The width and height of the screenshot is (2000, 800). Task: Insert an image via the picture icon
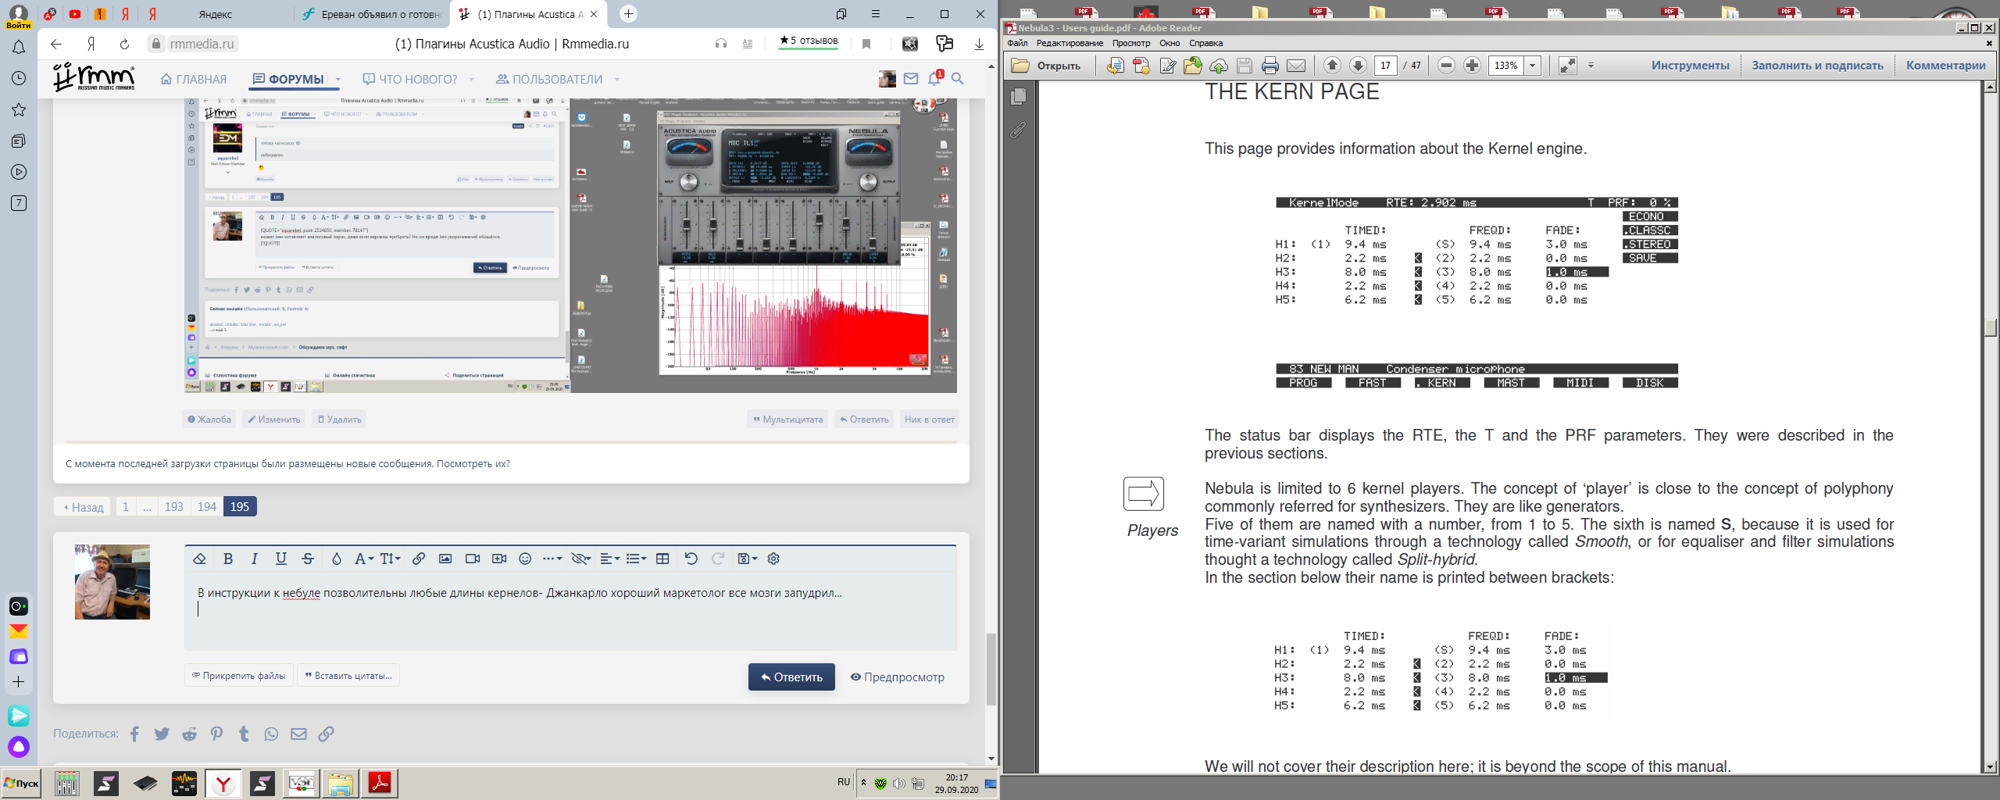point(445,559)
